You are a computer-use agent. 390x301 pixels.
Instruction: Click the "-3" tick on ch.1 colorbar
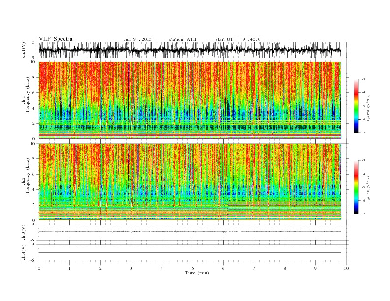(363, 79)
